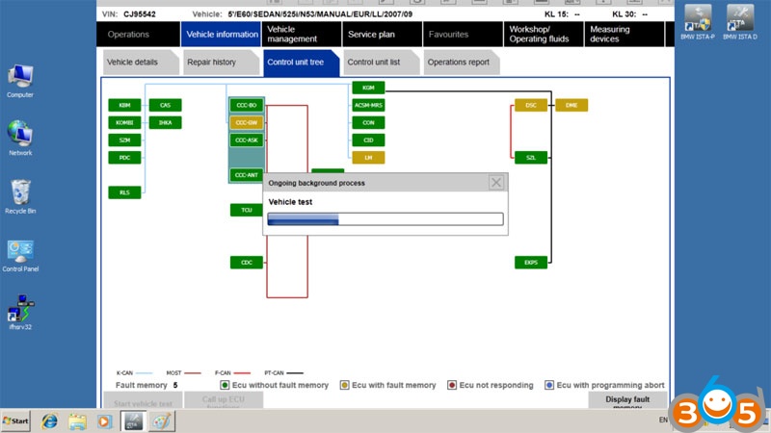Select the CID control unit node
The height and width of the screenshot is (433, 771).
[368, 140]
